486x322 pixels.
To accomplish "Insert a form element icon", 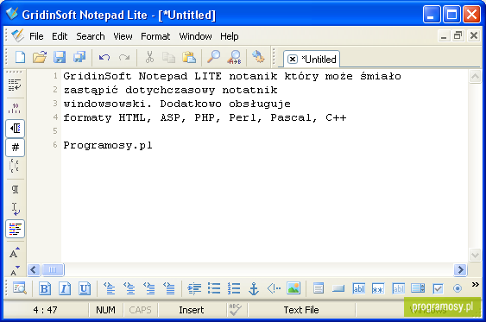I will point(319,288).
